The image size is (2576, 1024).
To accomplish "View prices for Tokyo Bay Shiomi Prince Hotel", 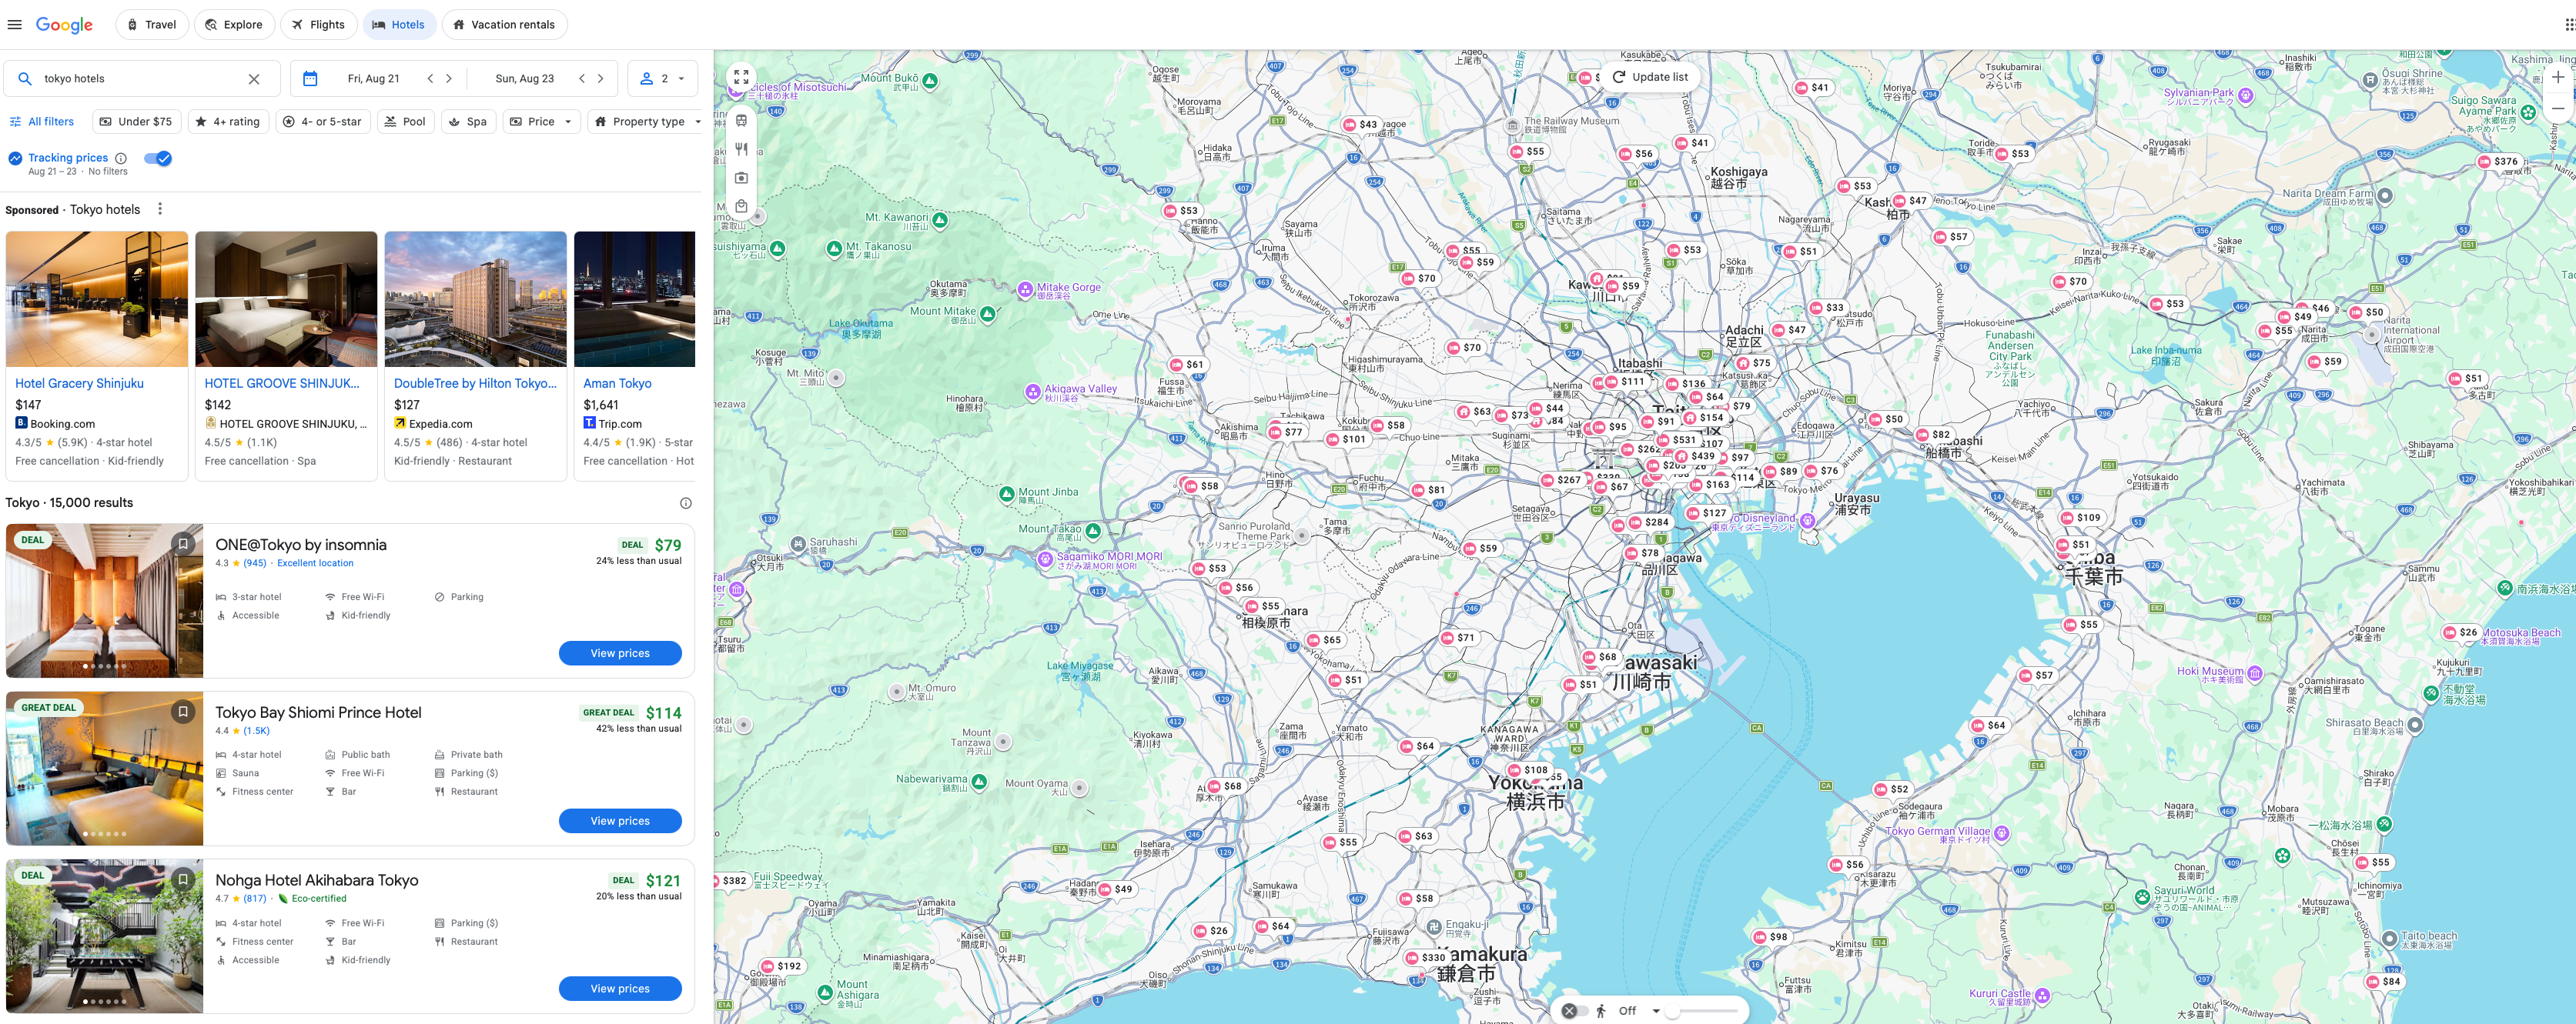I will coord(620,820).
